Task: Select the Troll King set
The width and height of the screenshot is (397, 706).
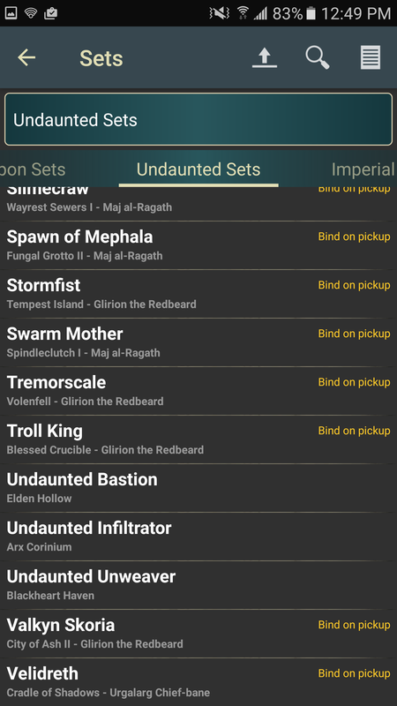Action: [x=198, y=439]
